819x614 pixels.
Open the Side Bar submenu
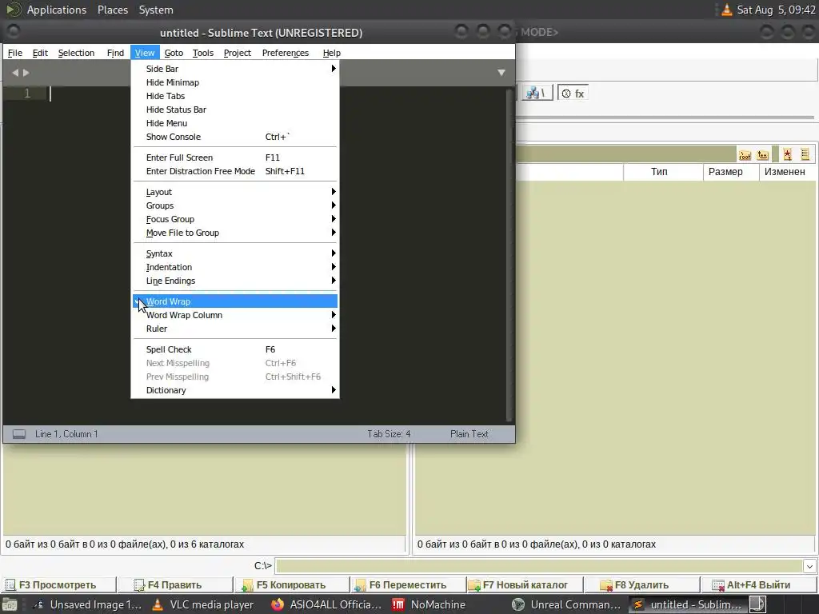234,69
